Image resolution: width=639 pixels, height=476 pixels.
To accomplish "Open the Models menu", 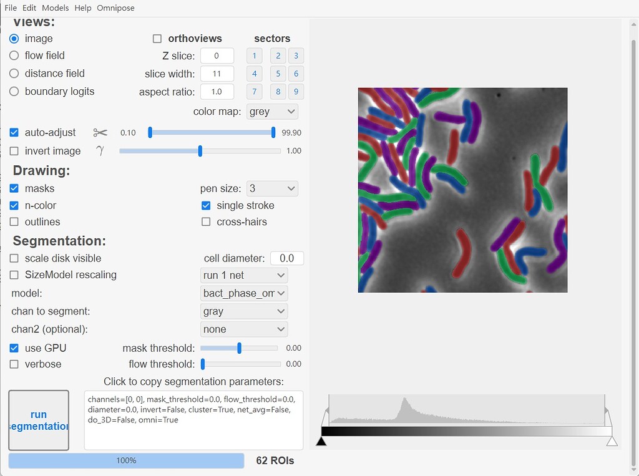I will (x=55, y=7).
